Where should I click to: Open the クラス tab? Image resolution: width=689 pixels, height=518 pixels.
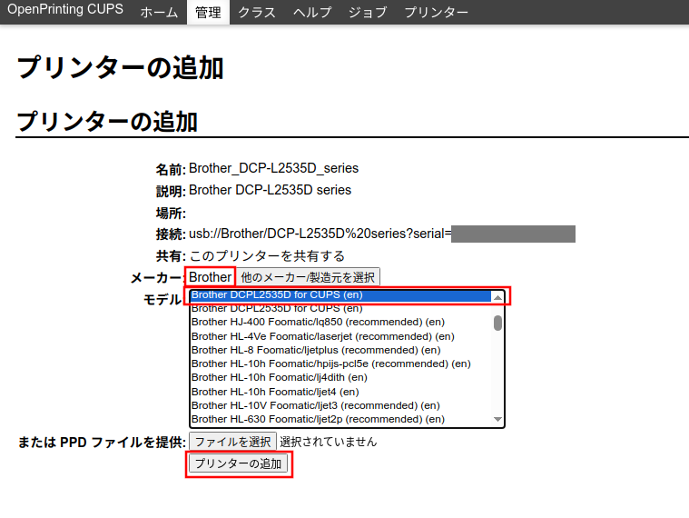pos(257,12)
